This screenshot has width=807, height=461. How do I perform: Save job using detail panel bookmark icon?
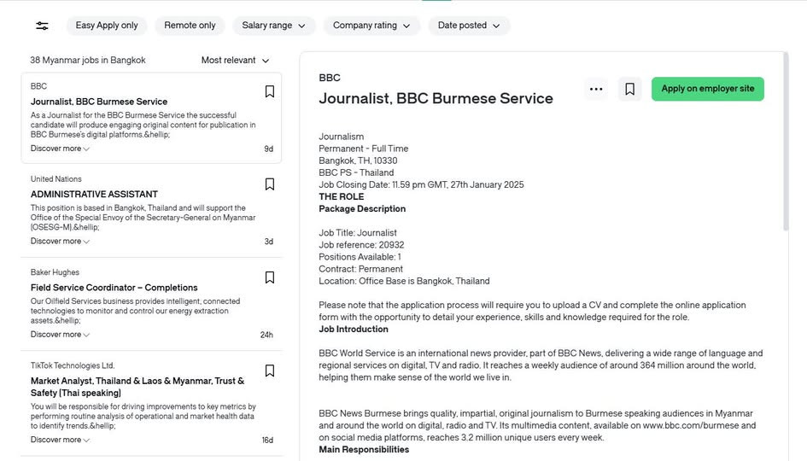click(x=629, y=89)
